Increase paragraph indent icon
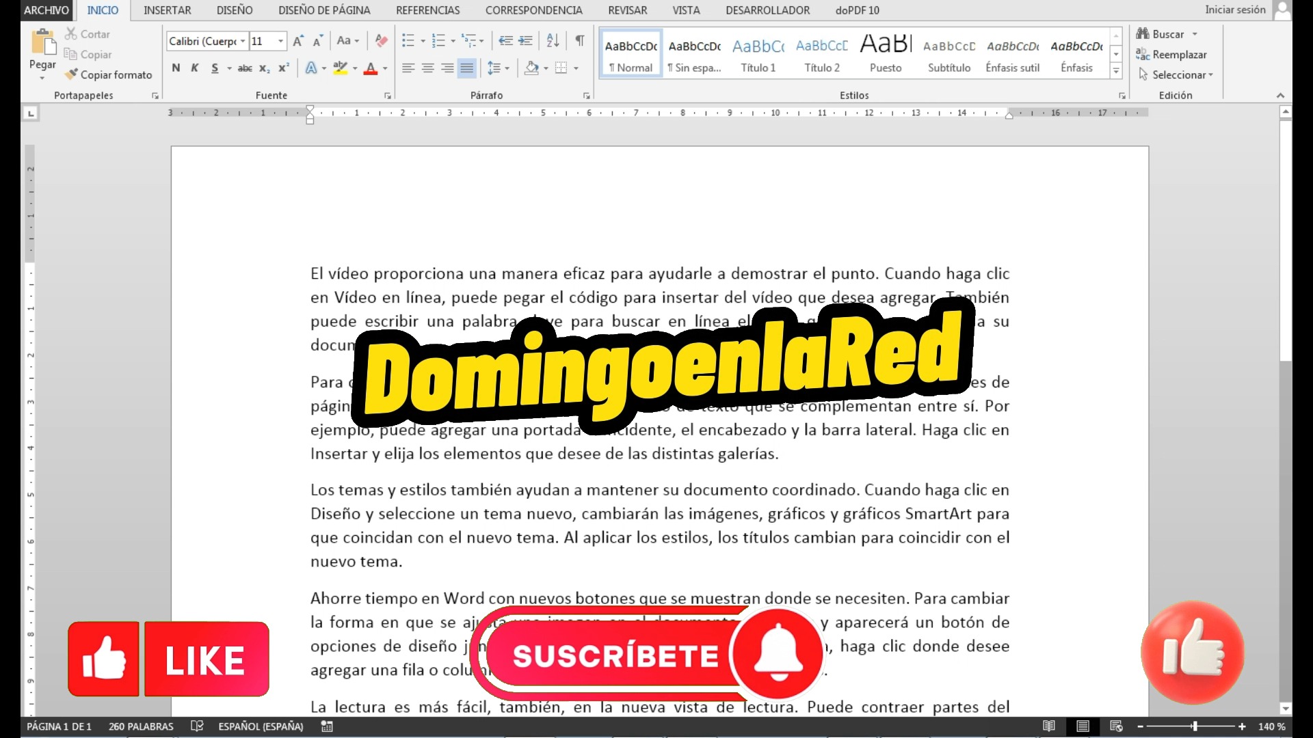This screenshot has height=738, width=1313. click(x=525, y=41)
